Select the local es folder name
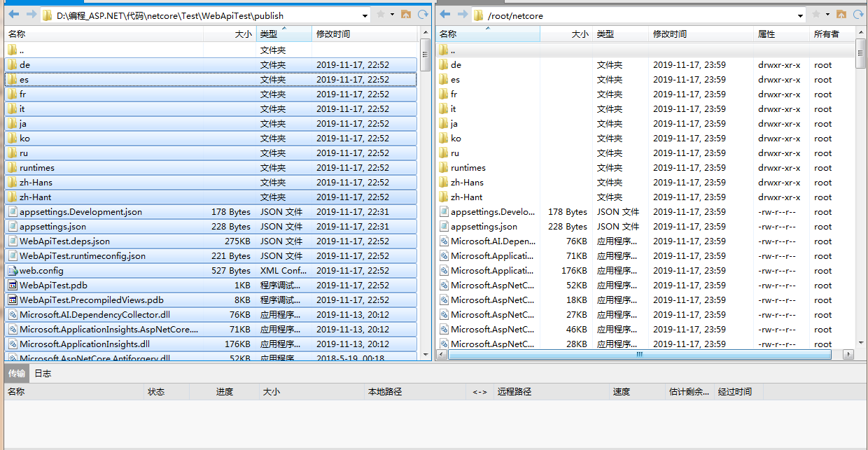The image size is (868, 450). click(x=24, y=80)
